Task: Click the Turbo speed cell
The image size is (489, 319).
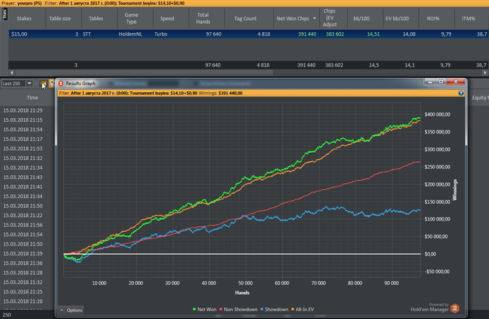Action: click(161, 34)
